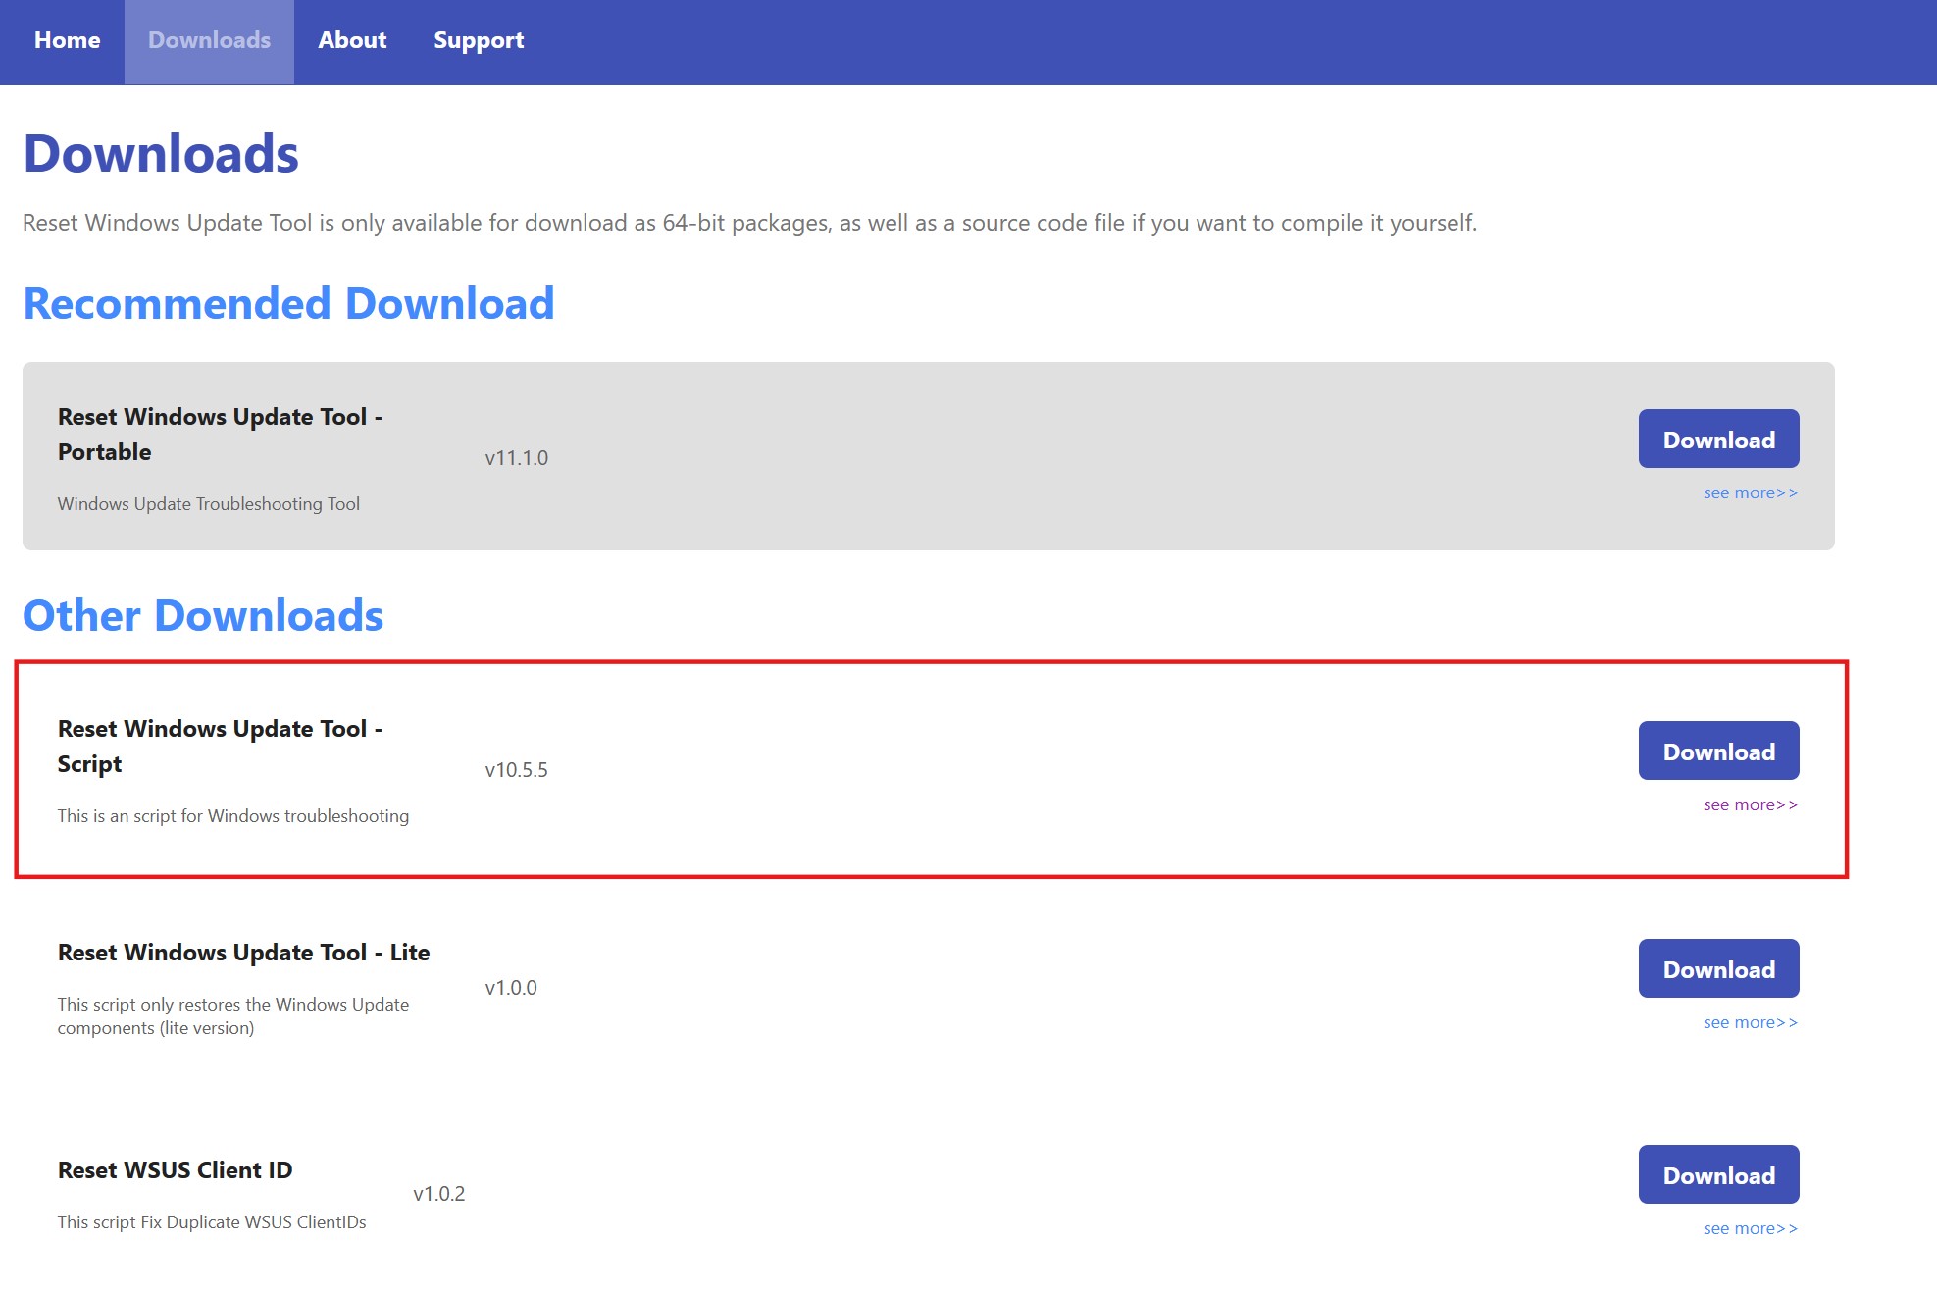
Task: Toggle Recommended Download section visibility
Action: pos(287,301)
